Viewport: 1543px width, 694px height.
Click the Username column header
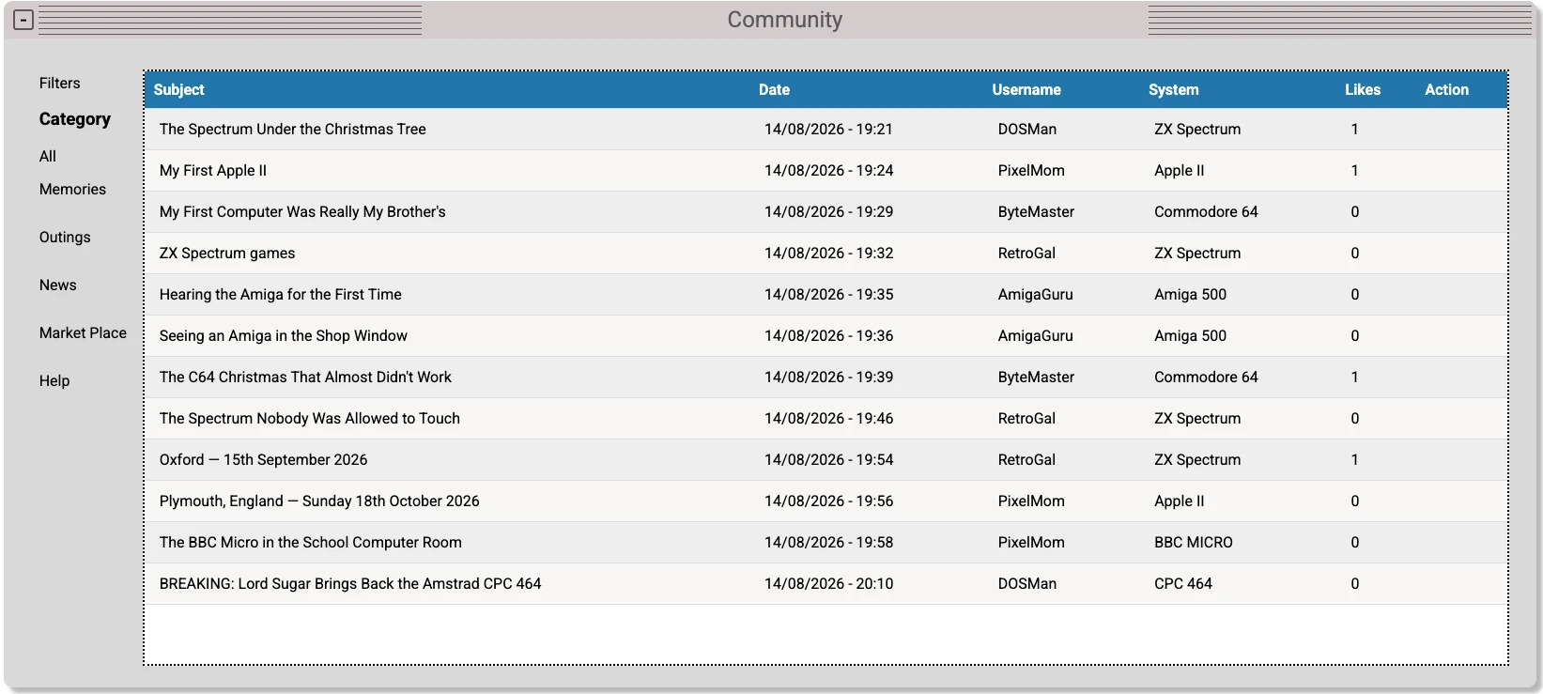click(x=1026, y=89)
